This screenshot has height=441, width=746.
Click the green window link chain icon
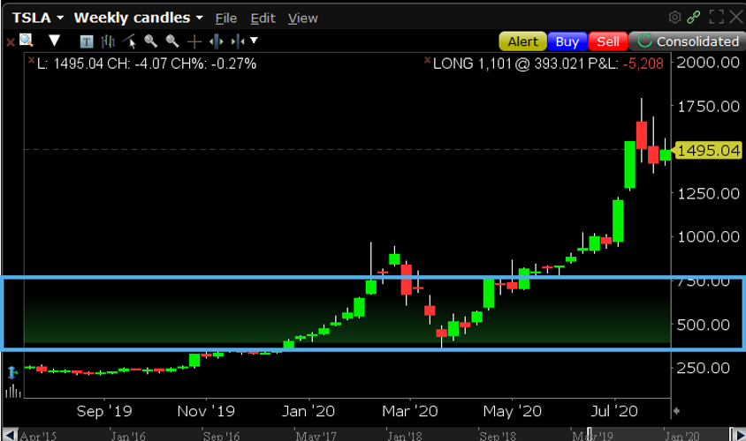click(694, 17)
